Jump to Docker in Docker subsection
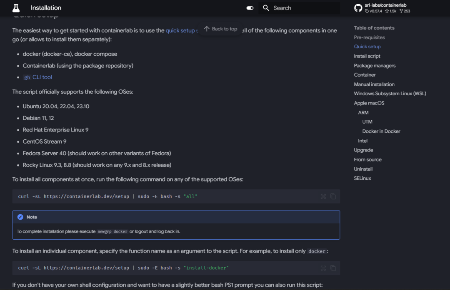 (x=381, y=131)
